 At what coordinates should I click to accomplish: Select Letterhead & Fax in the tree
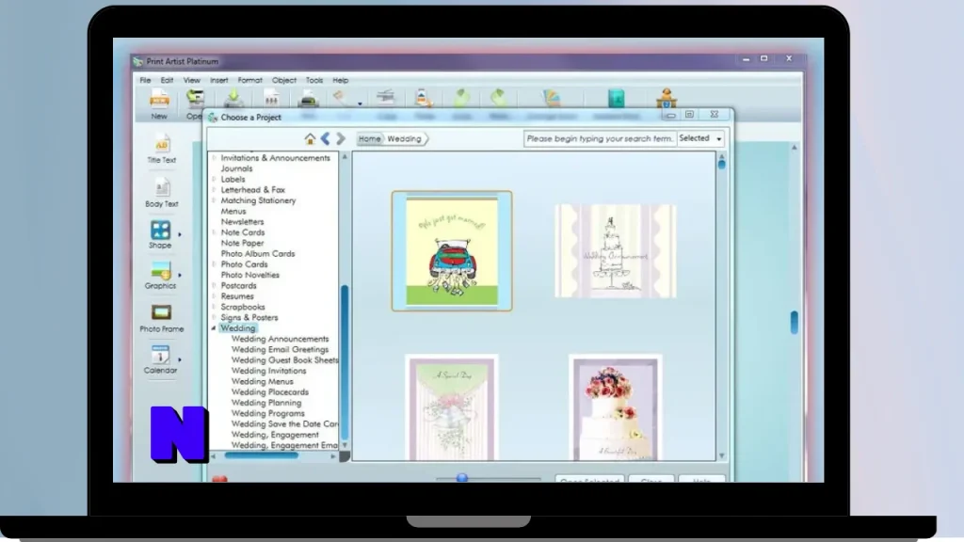[x=252, y=190]
